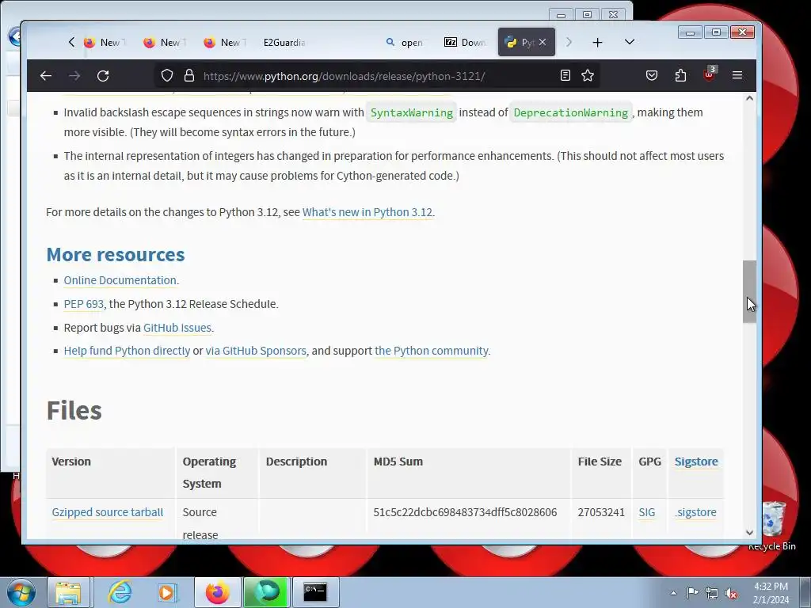Reload the python.org page
Image resolution: width=811 pixels, height=608 pixels.
click(x=103, y=76)
